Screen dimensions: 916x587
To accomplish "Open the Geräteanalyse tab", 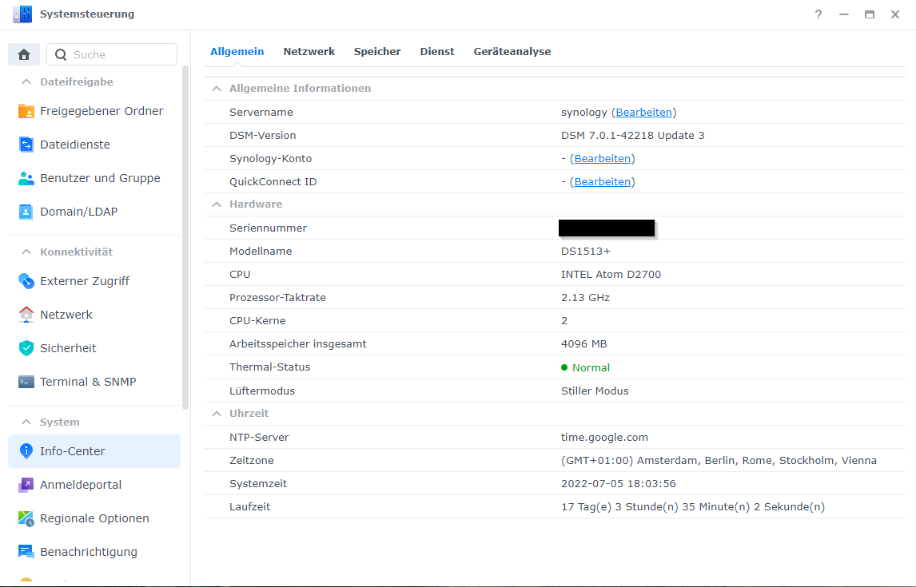I will click(512, 51).
